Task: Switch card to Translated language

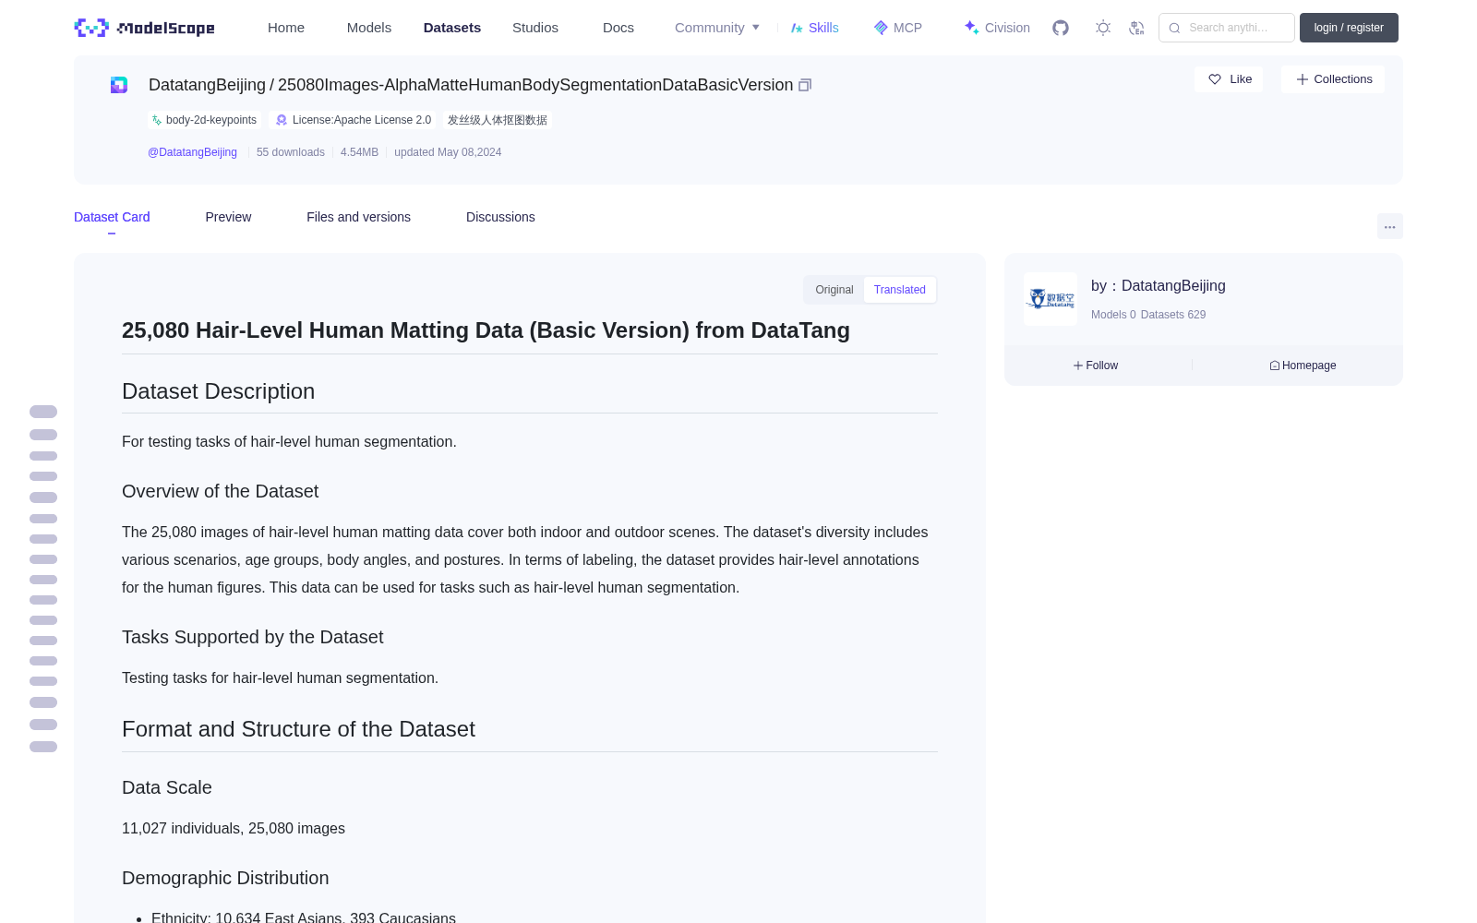Action: click(900, 290)
